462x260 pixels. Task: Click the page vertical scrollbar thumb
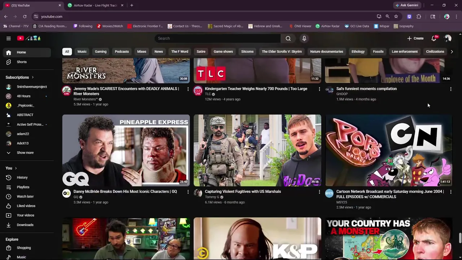pos(460,238)
